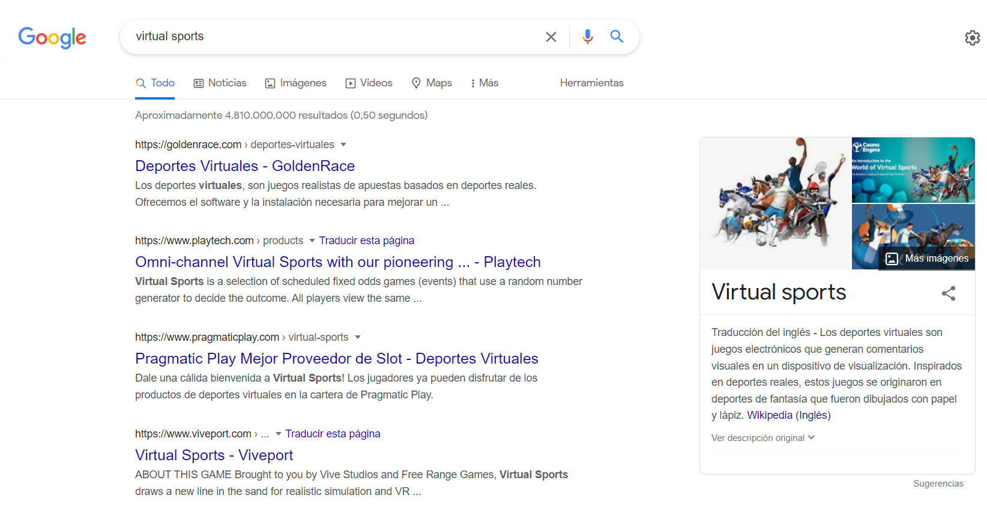Clear the search box with the X icon
987x507 pixels.
tap(551, 37)
